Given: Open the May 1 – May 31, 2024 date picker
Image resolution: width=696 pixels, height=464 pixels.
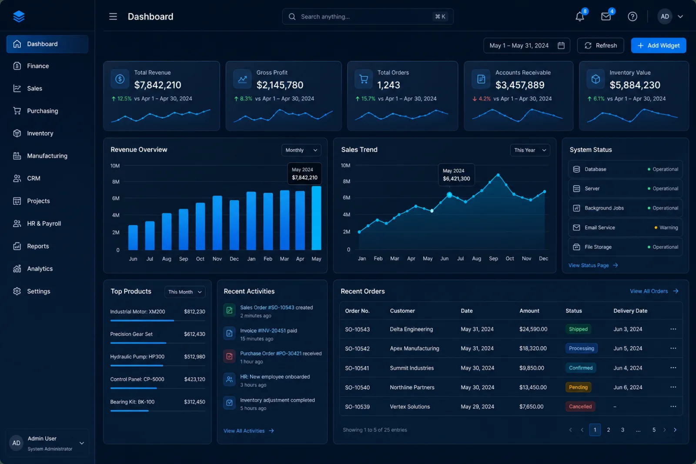Looking at the screenshot, I should tap(527, 46).
